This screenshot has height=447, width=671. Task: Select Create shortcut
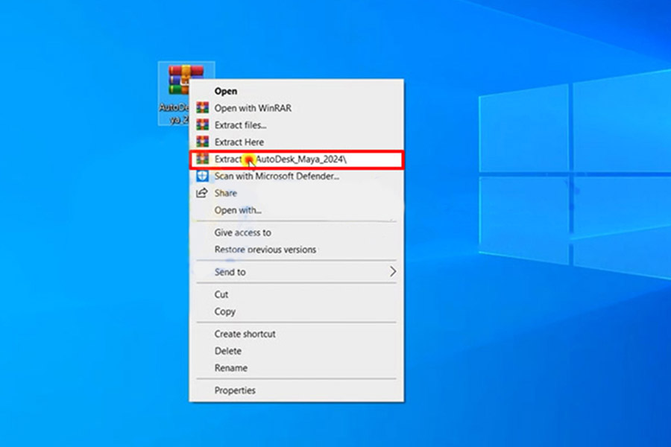297,334
